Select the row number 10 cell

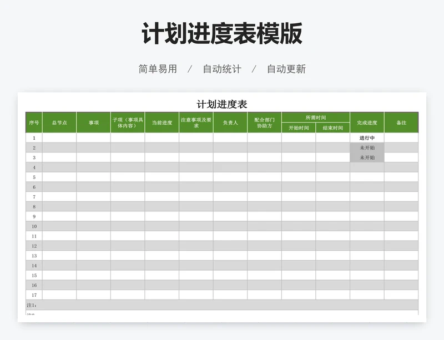tap(34, 226)
